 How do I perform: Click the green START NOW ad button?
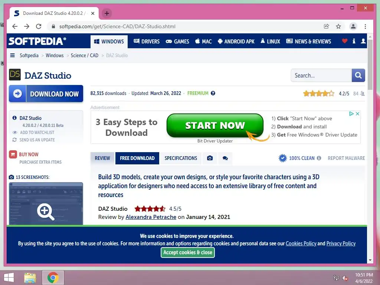click(215, 125)
